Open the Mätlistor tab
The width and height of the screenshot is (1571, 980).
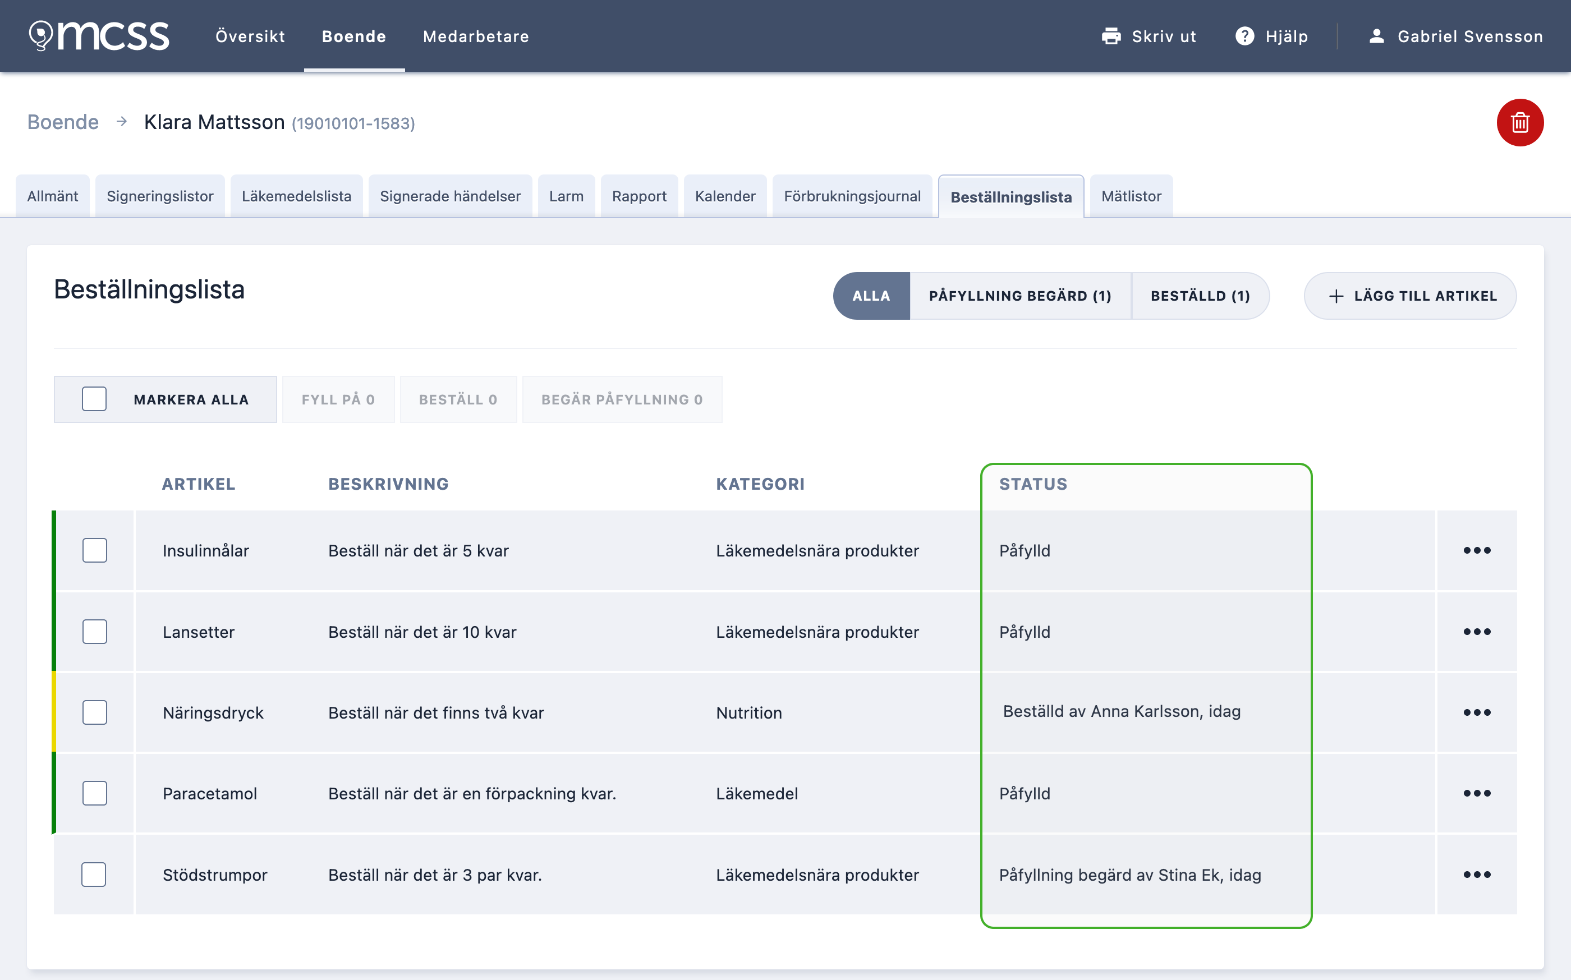click(1132, 196)
